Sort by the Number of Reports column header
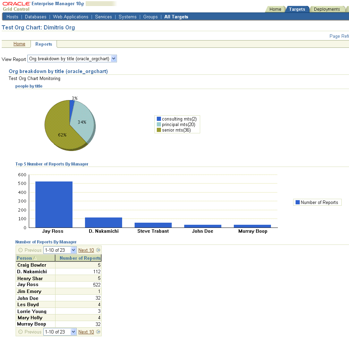 [x=80, y=258]
